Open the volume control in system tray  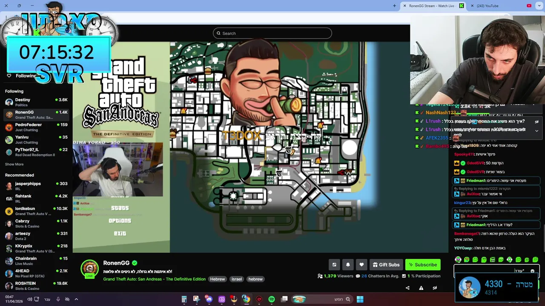(29, 299)
